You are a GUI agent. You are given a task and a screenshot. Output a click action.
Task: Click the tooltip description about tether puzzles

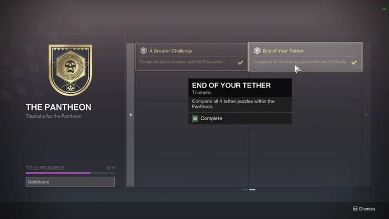(233, 104)
